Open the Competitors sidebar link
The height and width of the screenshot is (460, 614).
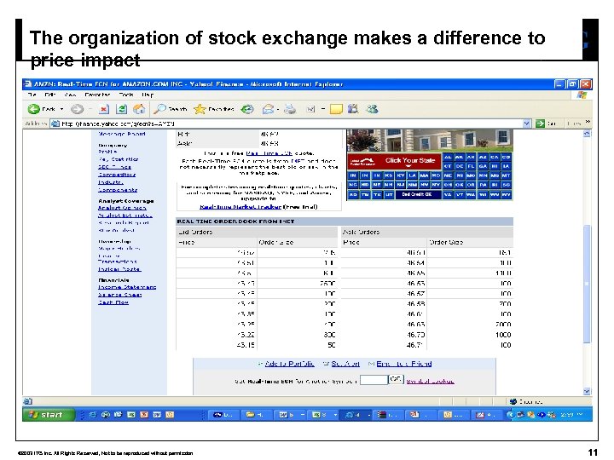click(117, 175)
